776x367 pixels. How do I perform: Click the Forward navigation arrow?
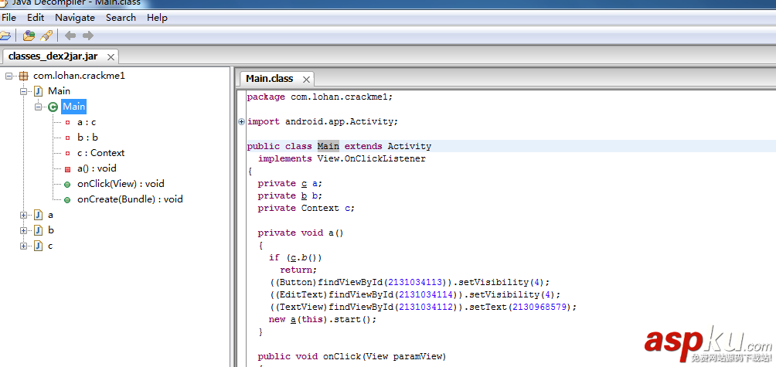coord(88,36)
